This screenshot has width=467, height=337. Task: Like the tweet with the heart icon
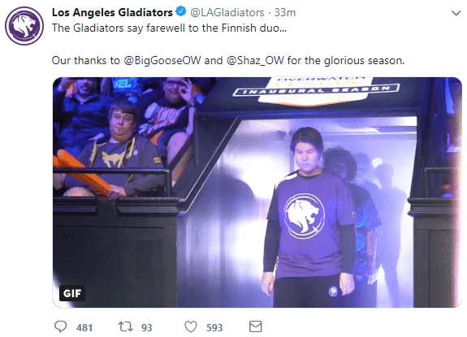191,326
